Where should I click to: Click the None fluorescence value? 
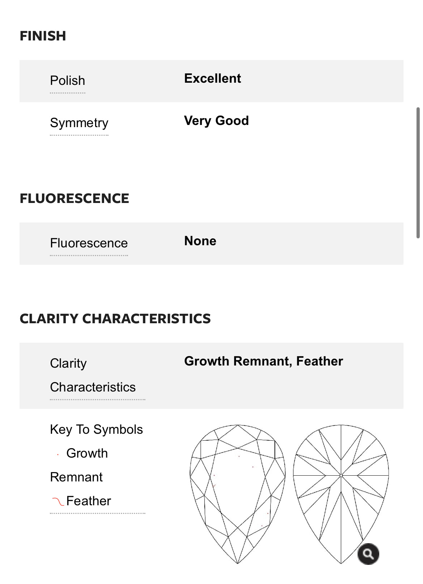(x=200, y=241)
